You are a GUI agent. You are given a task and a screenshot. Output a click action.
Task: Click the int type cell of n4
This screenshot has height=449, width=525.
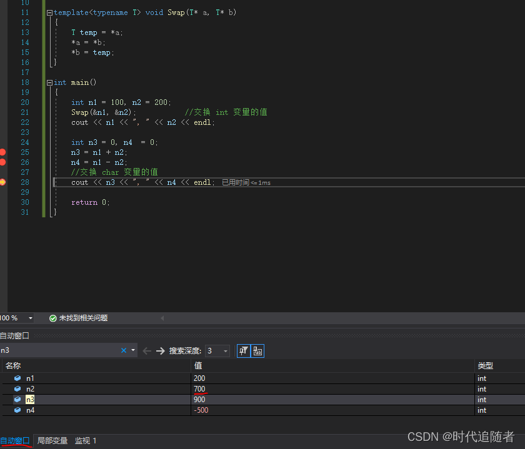click(x=482, y=410)
